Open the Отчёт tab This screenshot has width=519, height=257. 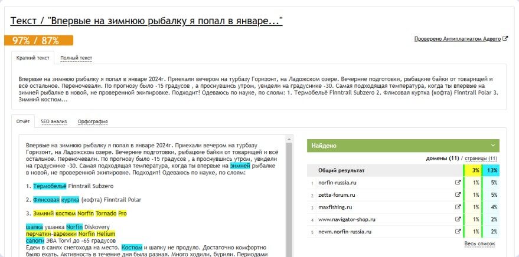23,121
